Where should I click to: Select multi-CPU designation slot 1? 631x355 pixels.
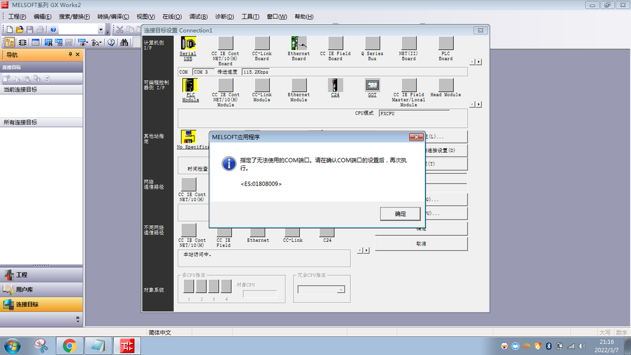[x=188, y=285]
